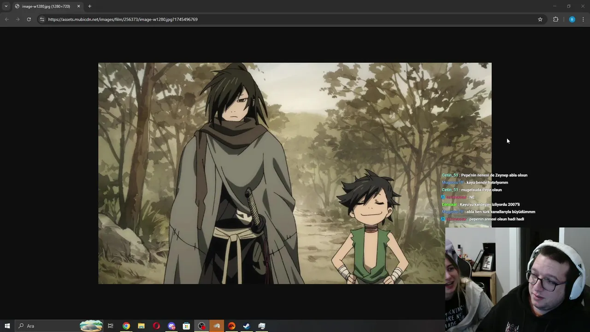Open the Chrome profile avatar
This screenshot has width=590, height=332.
coord(572,19)
